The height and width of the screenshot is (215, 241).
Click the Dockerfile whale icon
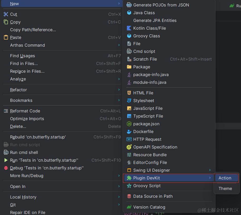click(x=129, y=131)
